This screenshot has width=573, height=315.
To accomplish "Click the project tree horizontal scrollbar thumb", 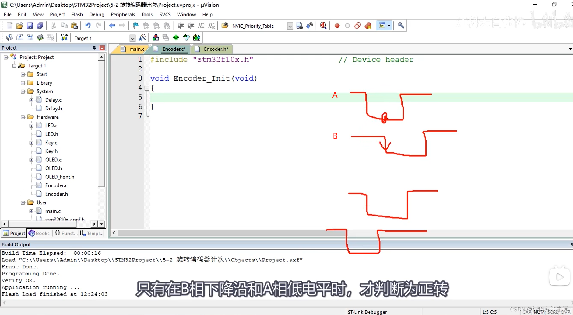I will point(42,224).
